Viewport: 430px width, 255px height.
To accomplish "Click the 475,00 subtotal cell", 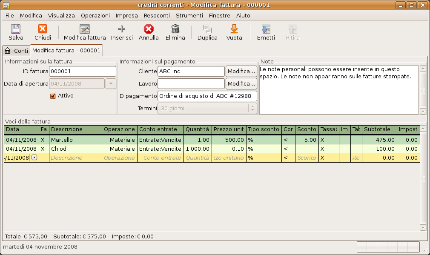I will click(379, 140).
